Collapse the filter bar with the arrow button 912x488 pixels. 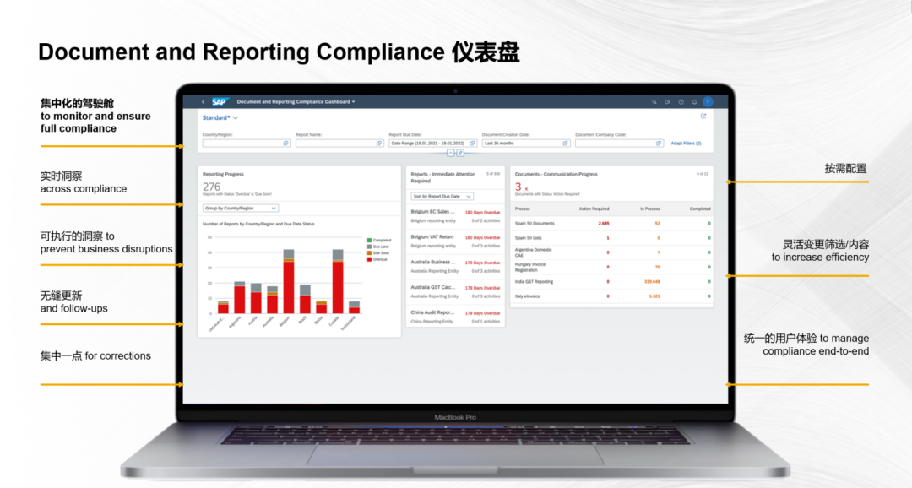pyautogui.click(x=451, y=153)
